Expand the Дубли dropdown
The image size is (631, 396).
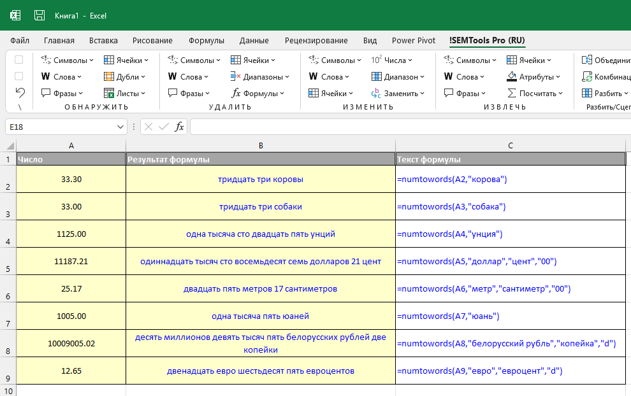point(124,77)
